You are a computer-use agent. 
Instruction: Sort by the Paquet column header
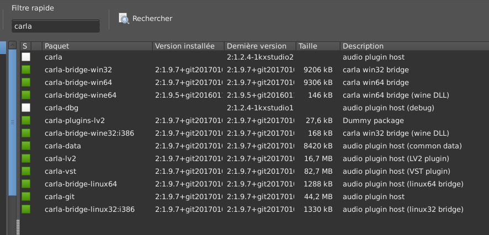[x=97, y=46]
